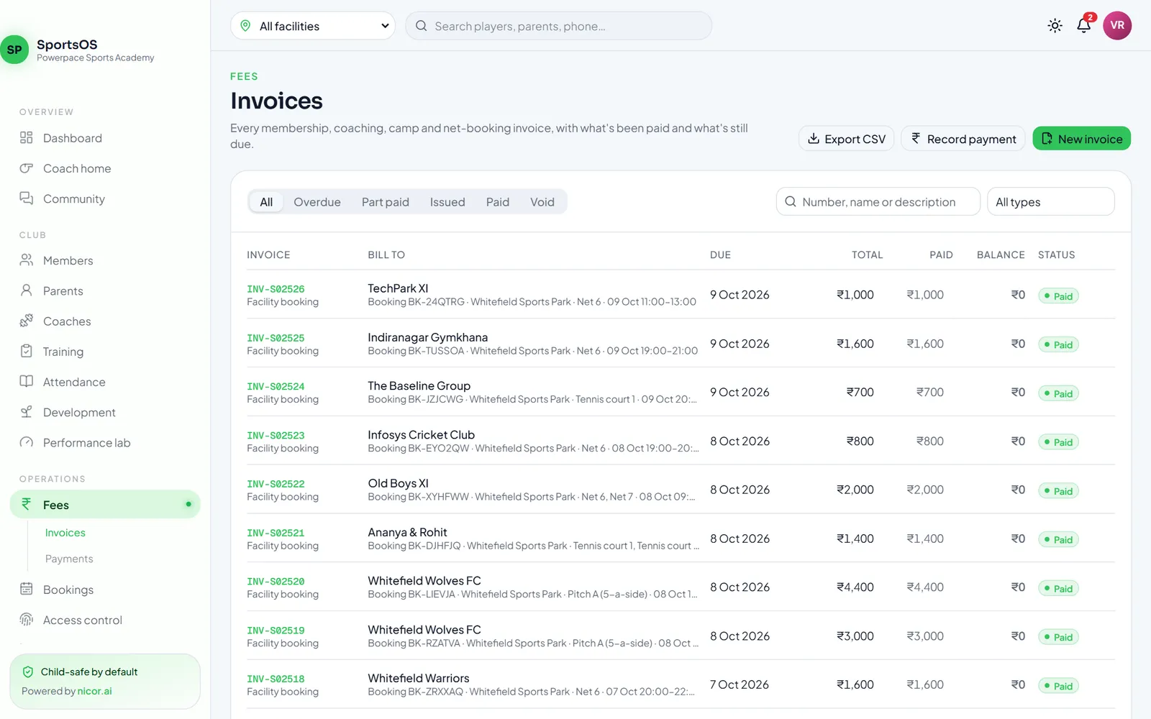1151x719 pixels.
Task: Sort by the TOTAL column header
Action: 867,255
